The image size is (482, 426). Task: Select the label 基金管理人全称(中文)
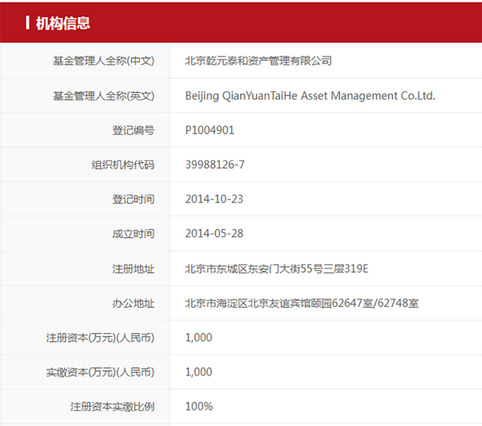click(x=104, y=61)
